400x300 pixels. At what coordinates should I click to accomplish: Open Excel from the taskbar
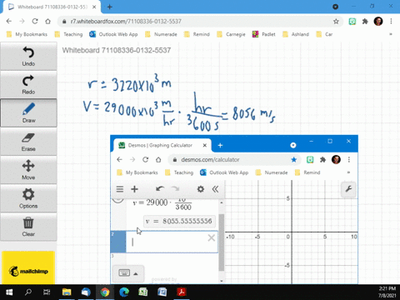(143, 292)
